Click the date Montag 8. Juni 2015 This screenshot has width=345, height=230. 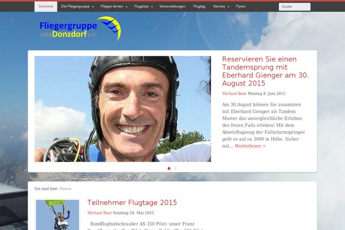[x=266, y=94]
